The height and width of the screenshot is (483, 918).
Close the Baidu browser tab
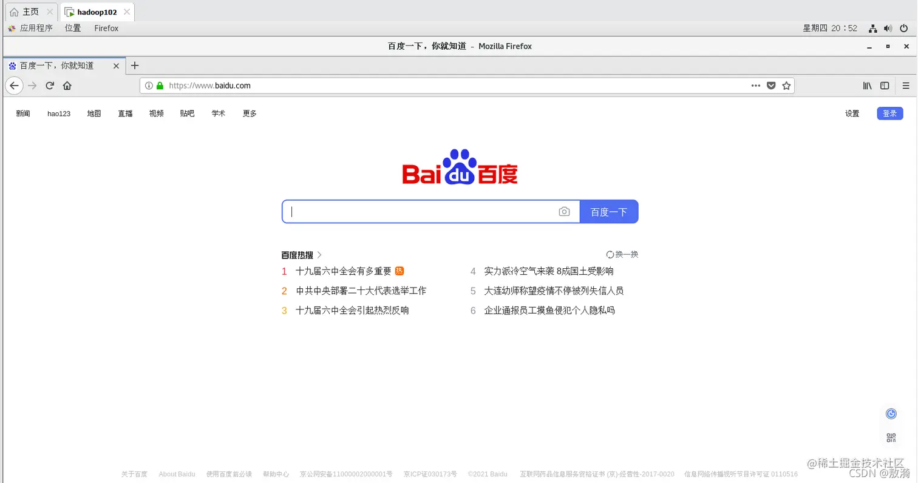click(116, 66)
